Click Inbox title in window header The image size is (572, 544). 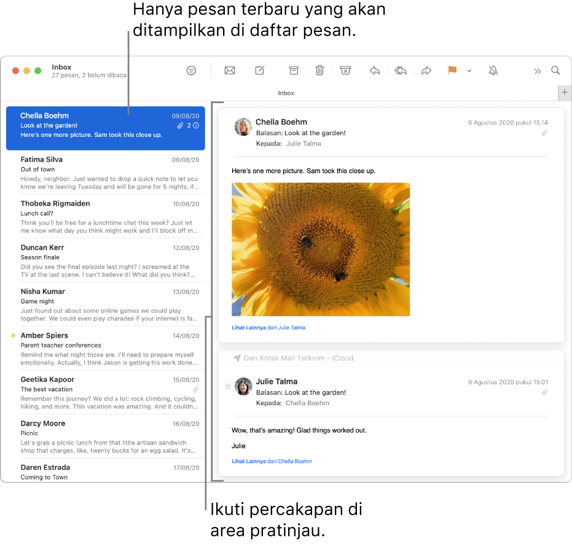pyautogui.click(x=61, y=67)
